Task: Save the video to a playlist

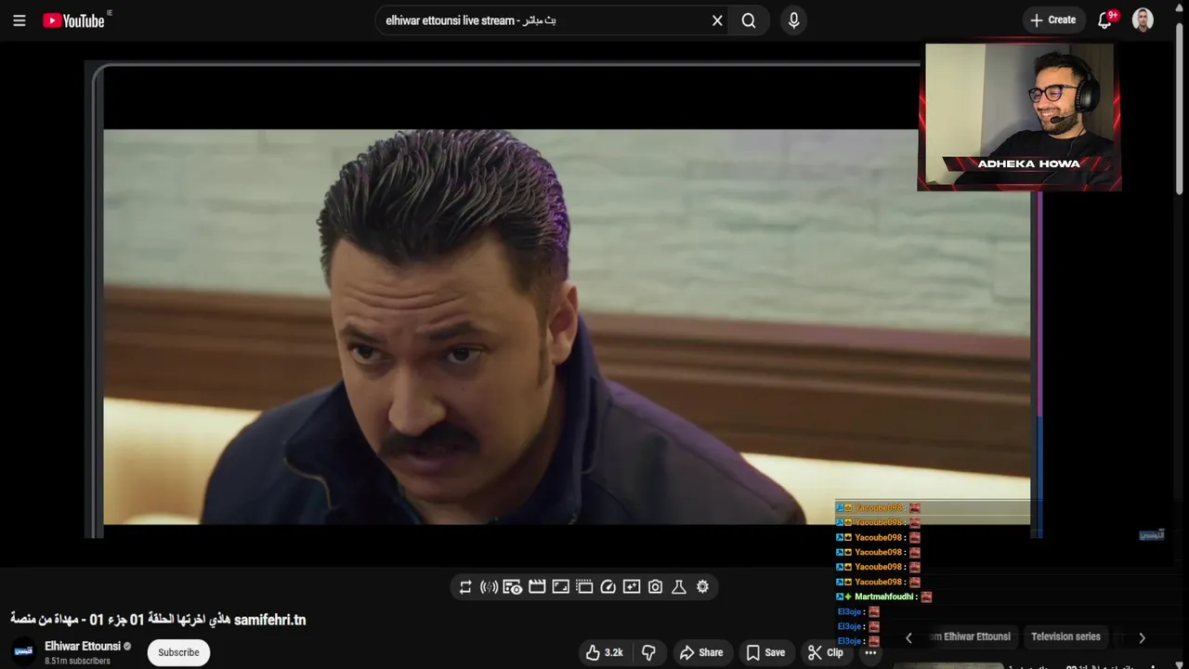Action: pos(765,652)
